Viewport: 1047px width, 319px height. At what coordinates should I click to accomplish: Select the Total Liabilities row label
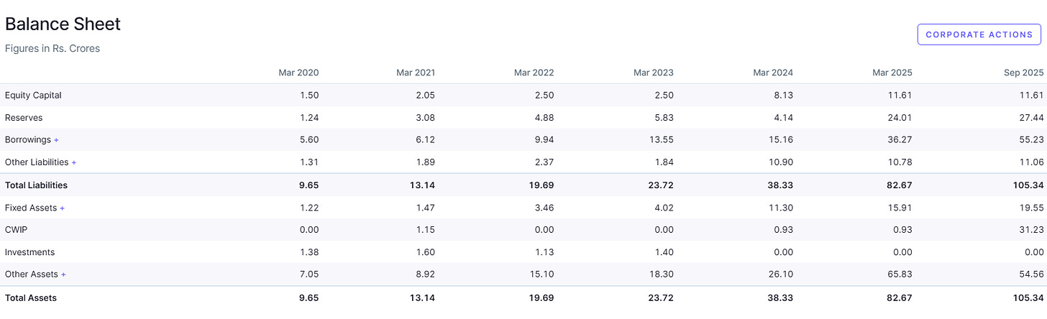tap(36, 185)
